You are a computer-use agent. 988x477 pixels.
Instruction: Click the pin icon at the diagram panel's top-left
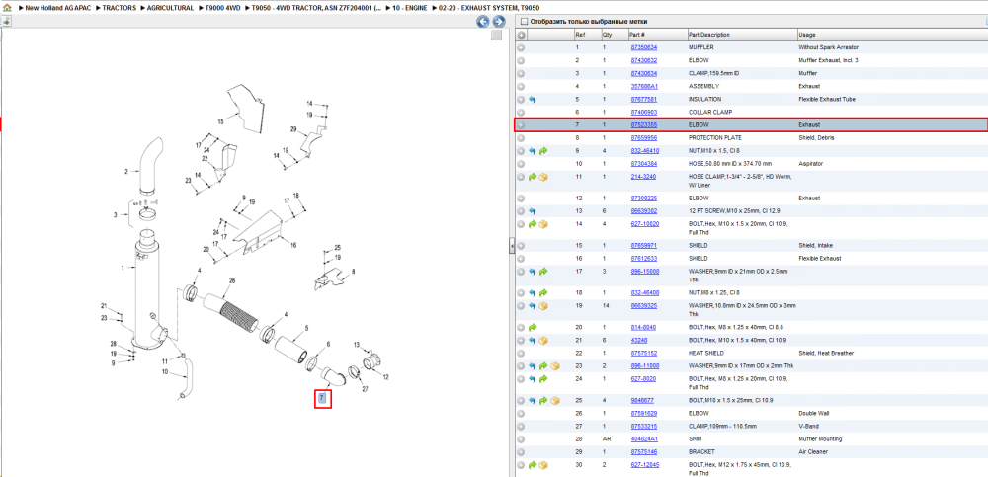[x=5, y=21]
